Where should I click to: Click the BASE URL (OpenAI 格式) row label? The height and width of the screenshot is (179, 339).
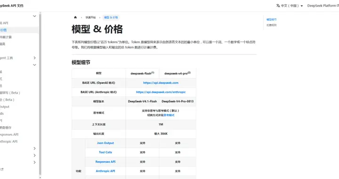(x=98, y=83)
